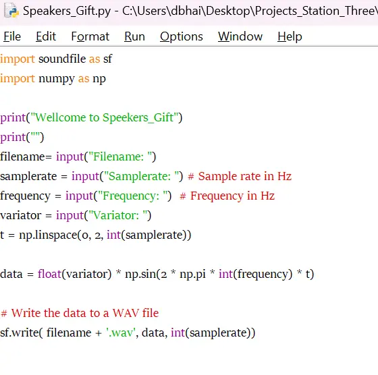Open the Edit menu

[46, 36]
